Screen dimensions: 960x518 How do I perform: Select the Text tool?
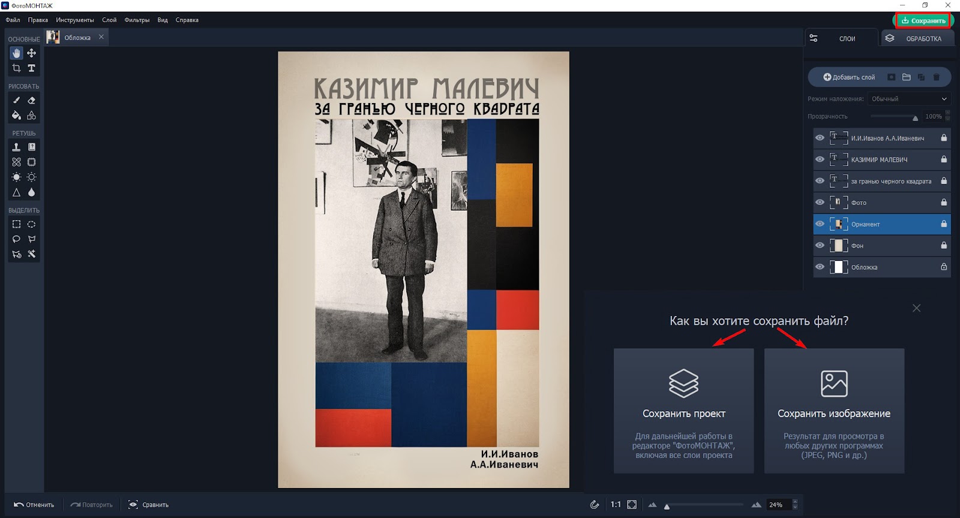coord(32,68)
